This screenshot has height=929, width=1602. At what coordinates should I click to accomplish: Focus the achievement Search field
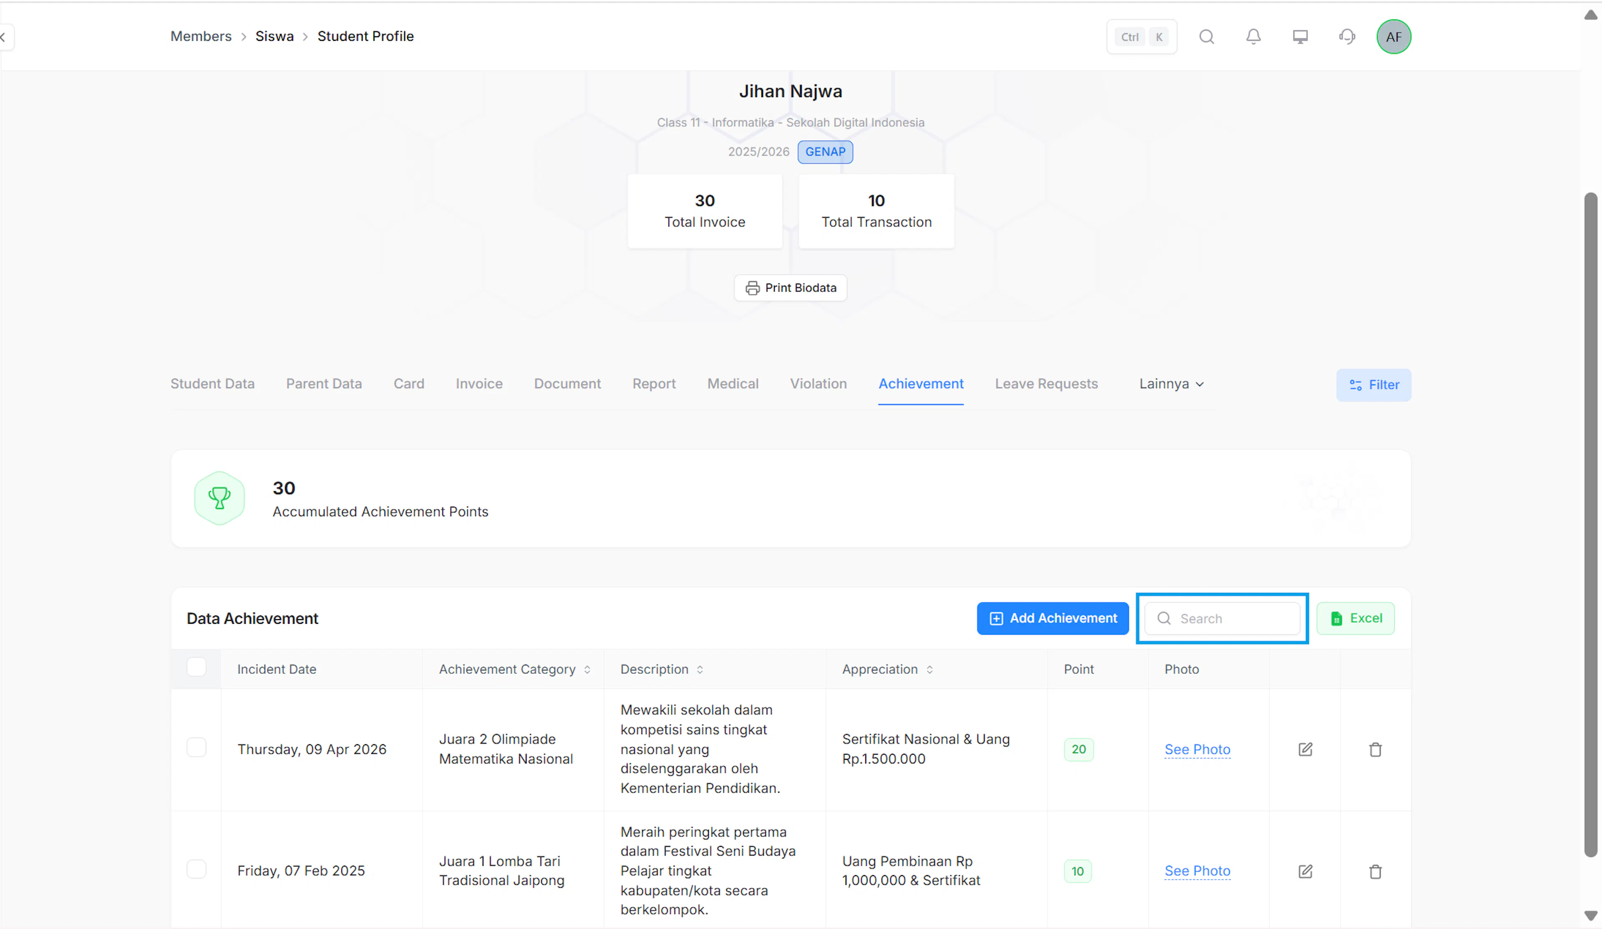(x=1222, y=618)
